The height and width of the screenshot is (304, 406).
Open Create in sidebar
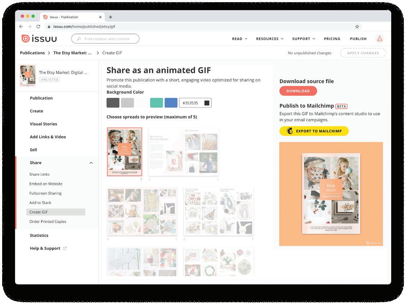[37, 111]
